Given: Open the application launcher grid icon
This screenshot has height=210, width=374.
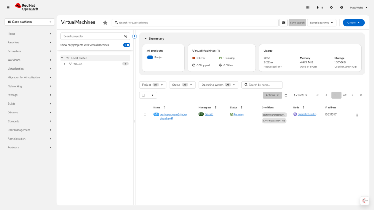Looking at the screenshot, I should point(308,7).
